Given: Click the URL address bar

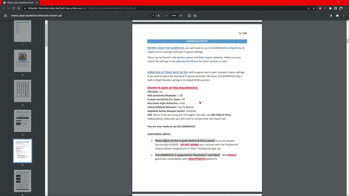Looking at the screenshot, I should (x=164, y=8).
